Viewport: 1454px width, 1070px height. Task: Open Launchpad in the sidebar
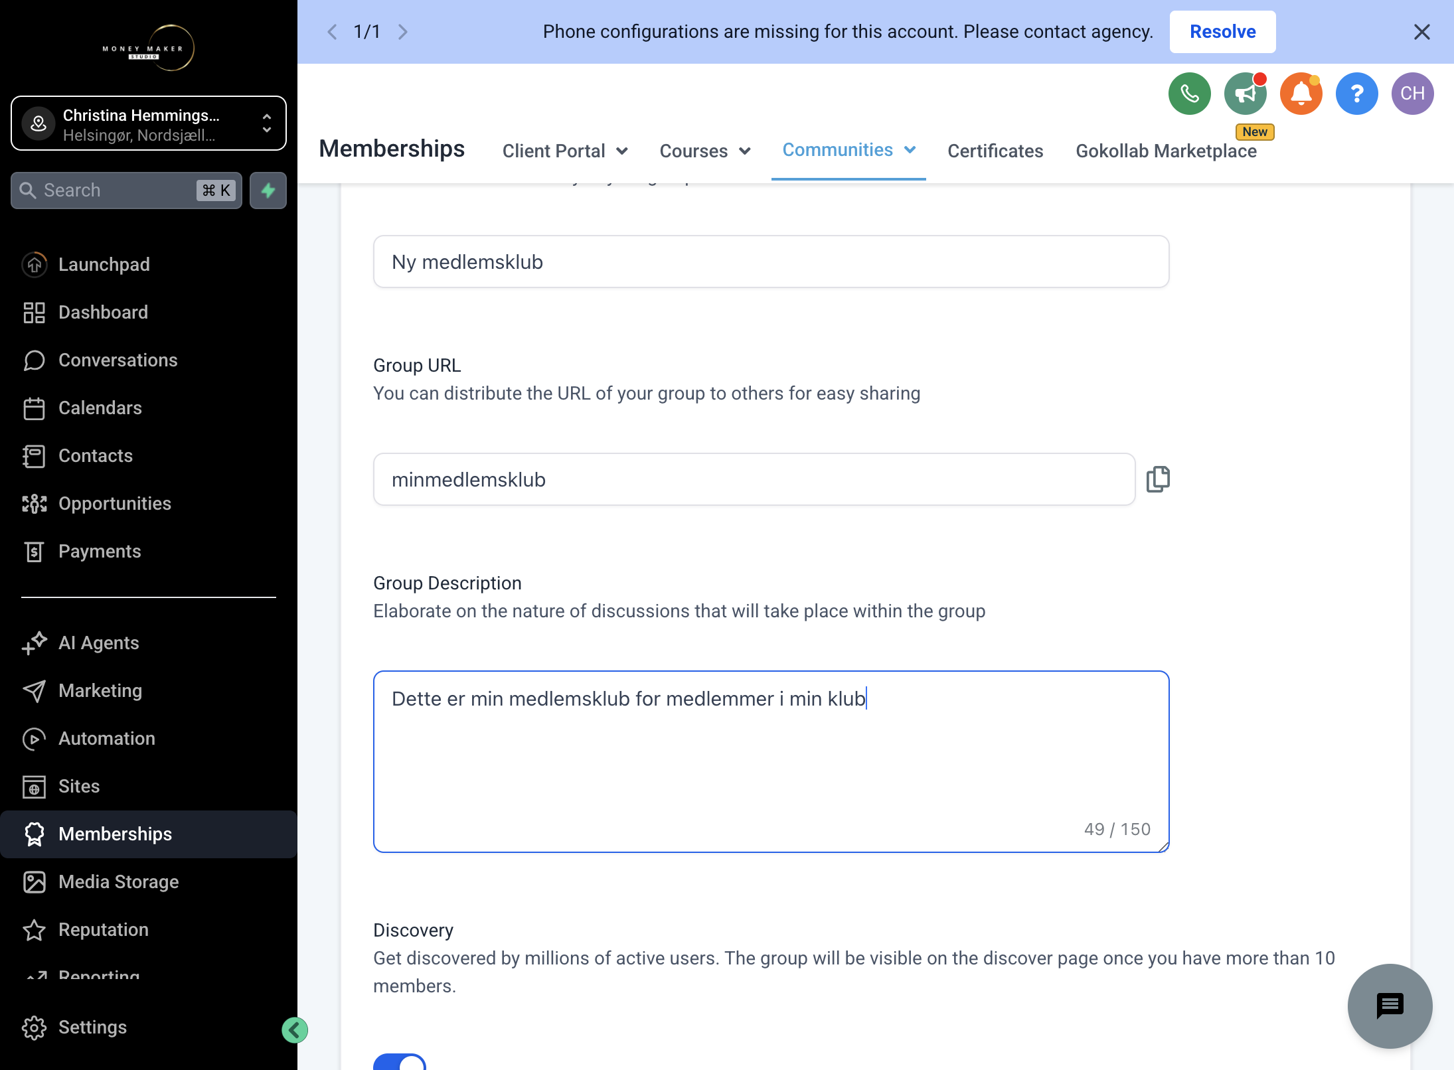coord(149,264)
